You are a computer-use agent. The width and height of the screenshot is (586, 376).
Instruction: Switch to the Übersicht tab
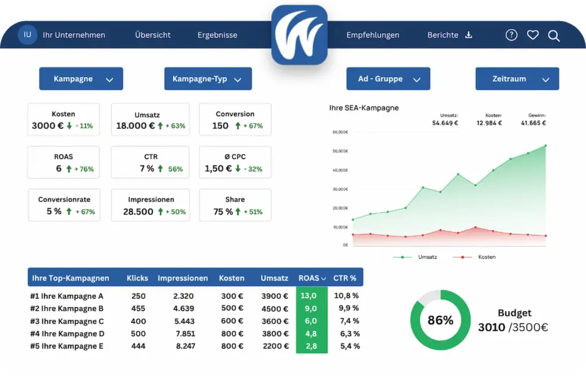153,35
